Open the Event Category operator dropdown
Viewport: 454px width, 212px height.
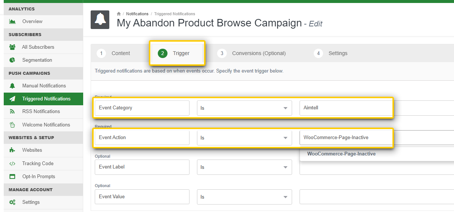[244, 108]
